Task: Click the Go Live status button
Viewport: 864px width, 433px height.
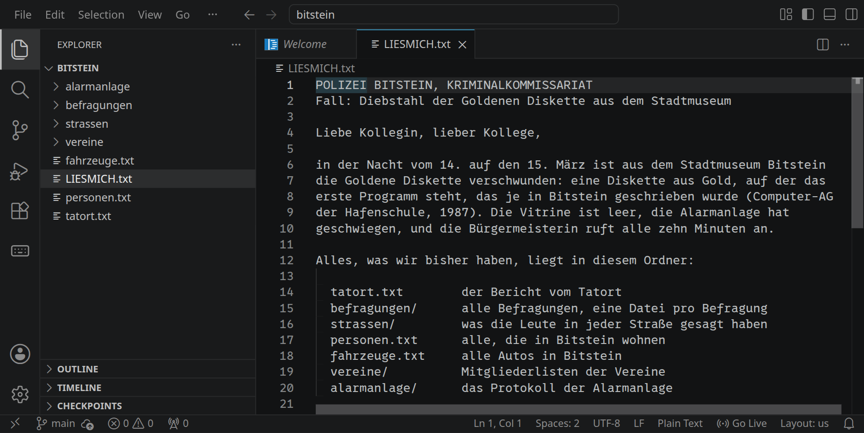Action: pos(742,423)
